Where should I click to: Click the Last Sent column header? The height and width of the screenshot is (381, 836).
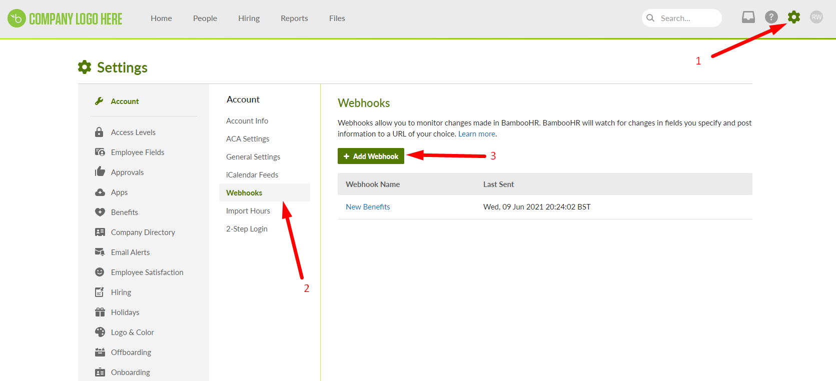pyautogui.click(x=498, y=184)
